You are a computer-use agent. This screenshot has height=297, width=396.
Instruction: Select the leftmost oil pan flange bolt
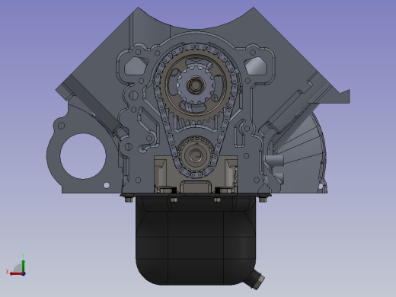(x=129, y=200)
